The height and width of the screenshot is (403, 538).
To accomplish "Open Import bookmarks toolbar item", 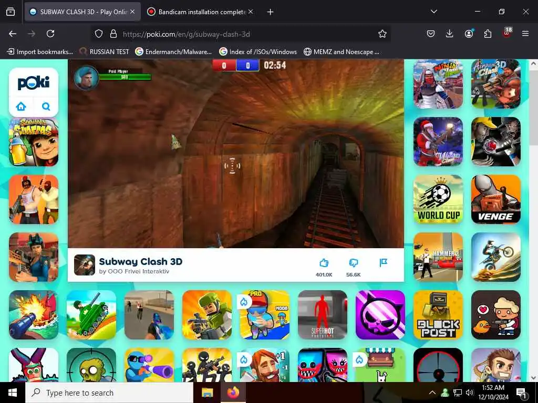I will pyautogui.click(x=40, y=52).
